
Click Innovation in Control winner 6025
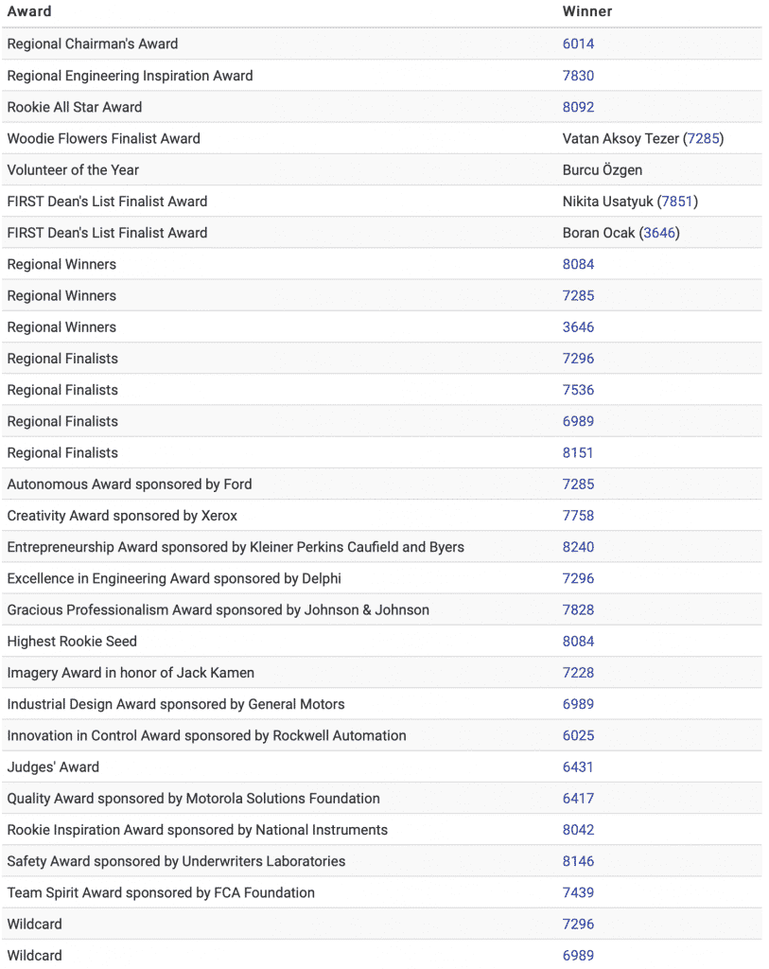[578, 735]
